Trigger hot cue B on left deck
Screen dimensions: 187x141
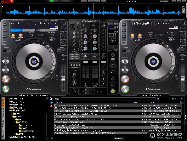click(5, 31)
